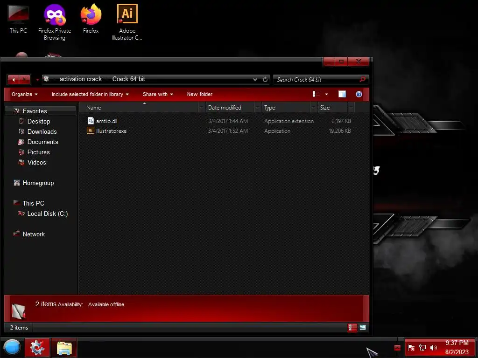Screen dimensions: 478x358
Task: Open the volume speaker tray icon
Action: (x=433, y=348)
